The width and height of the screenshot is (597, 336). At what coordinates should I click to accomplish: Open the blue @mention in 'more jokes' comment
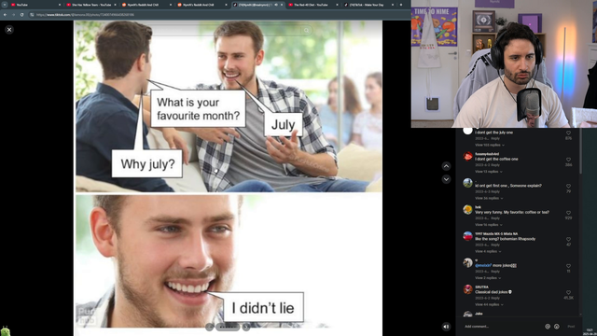click(483, 265)
